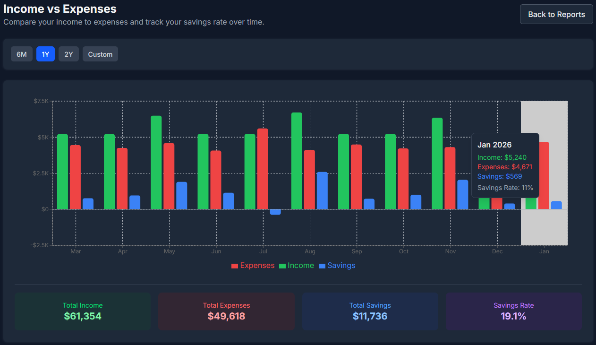
Task: Click the Total Expenses card
Action: click(x=226, y=311)
